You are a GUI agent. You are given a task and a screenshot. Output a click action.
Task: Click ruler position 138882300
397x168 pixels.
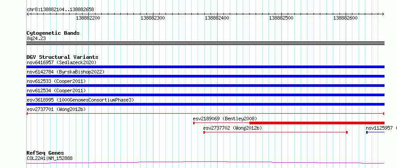[x=153, y=18]
